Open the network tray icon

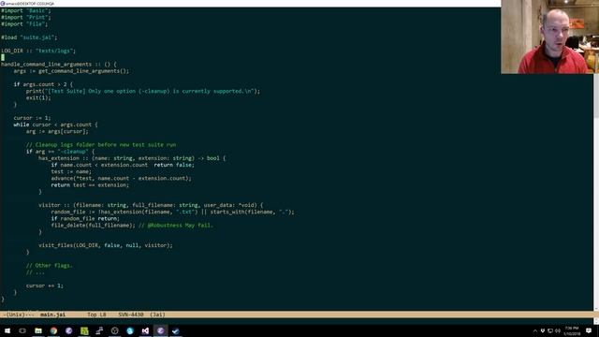click(x=550, y=330)
